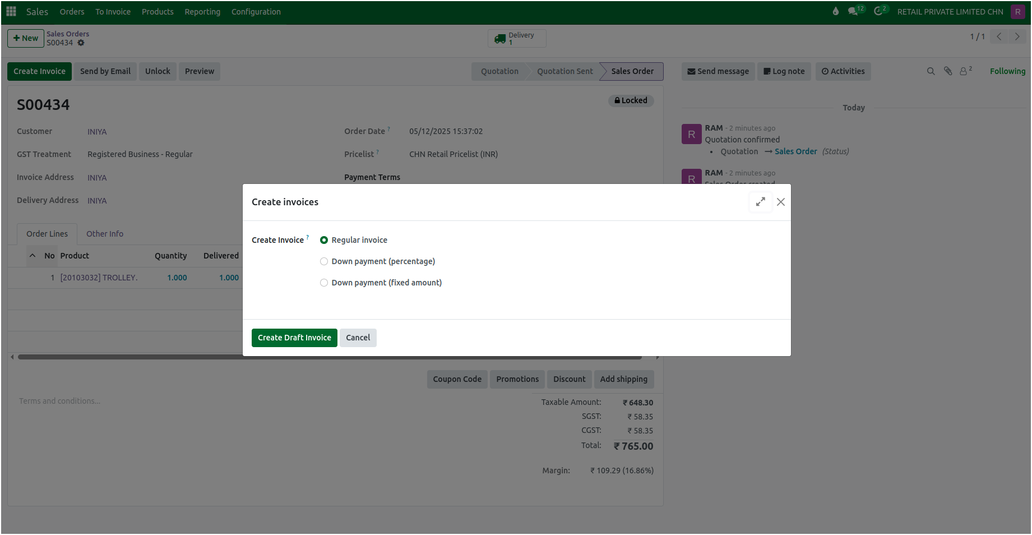Choose Down payment (percentage)

click(x=324, y=261)
